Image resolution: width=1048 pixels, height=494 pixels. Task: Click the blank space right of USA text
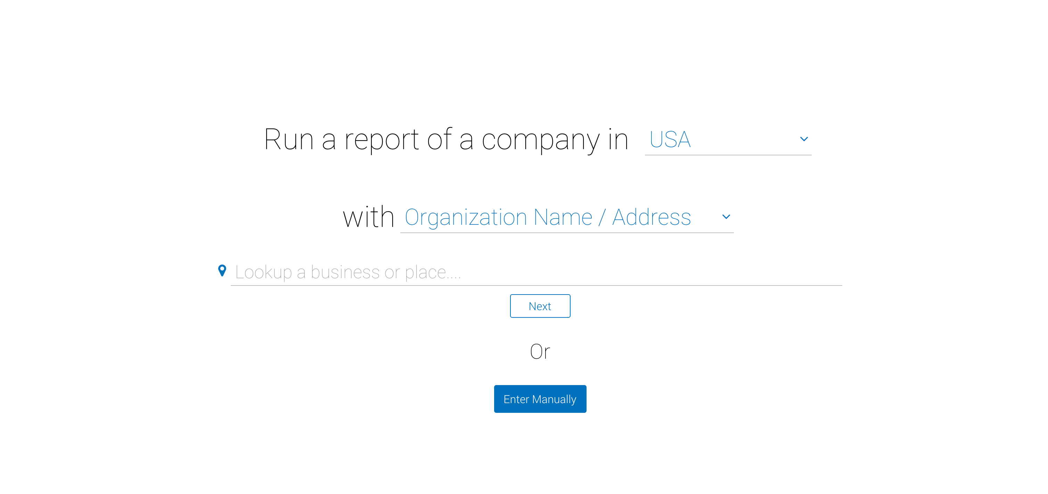745,140
